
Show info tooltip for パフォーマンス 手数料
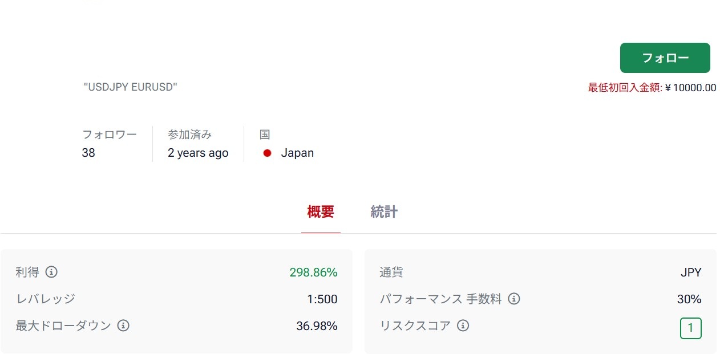514,299
